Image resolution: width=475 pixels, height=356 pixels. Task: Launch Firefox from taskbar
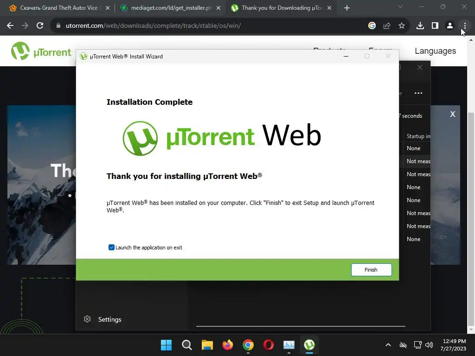click(227, 345)
